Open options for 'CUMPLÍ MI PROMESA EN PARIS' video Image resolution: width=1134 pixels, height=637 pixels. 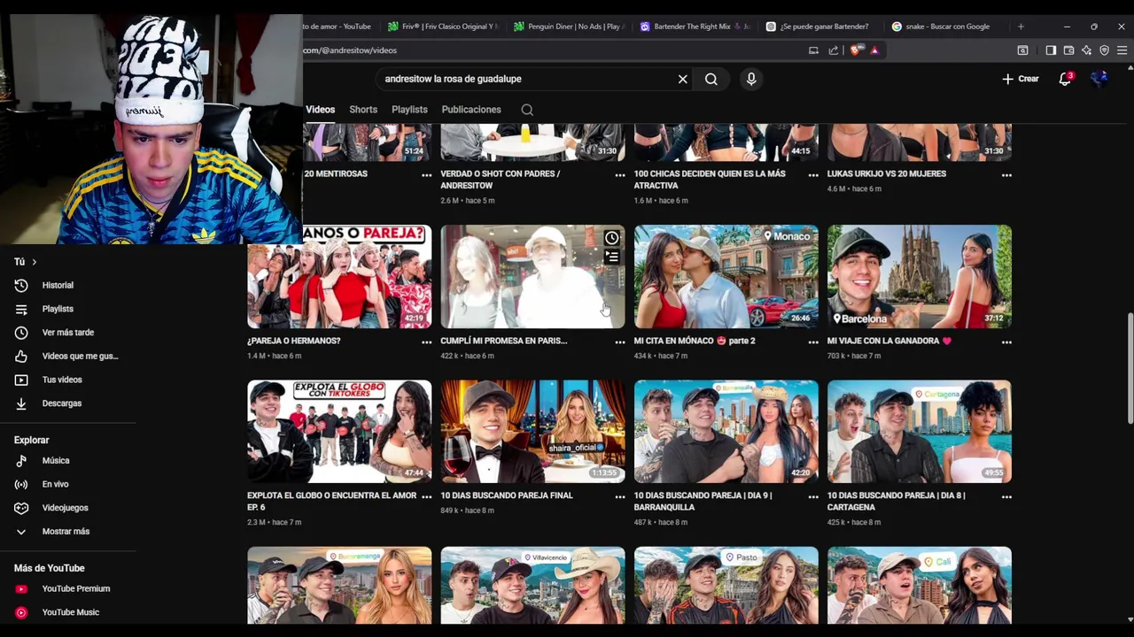[x=619, y=342]
